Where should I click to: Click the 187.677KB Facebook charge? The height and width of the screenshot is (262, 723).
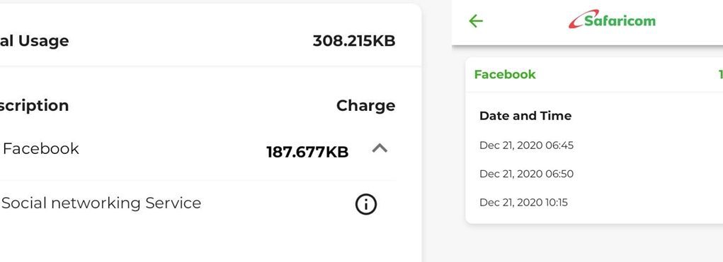click(x=307, y=152)
